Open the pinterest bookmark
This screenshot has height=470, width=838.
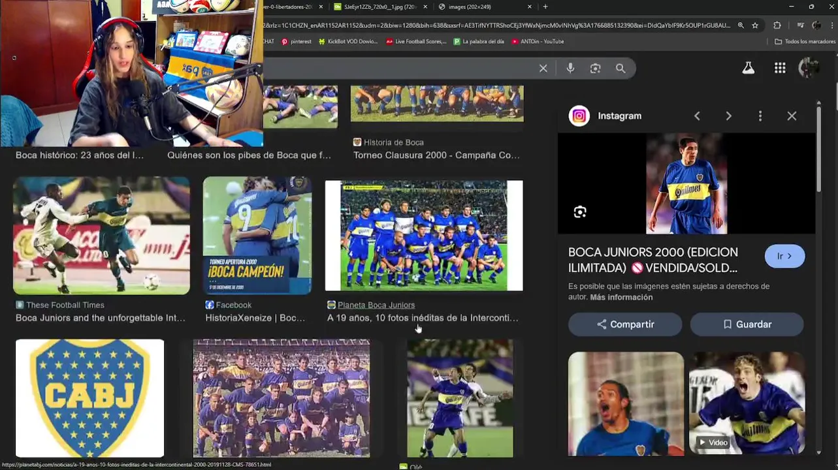click(x=297, y=41)
